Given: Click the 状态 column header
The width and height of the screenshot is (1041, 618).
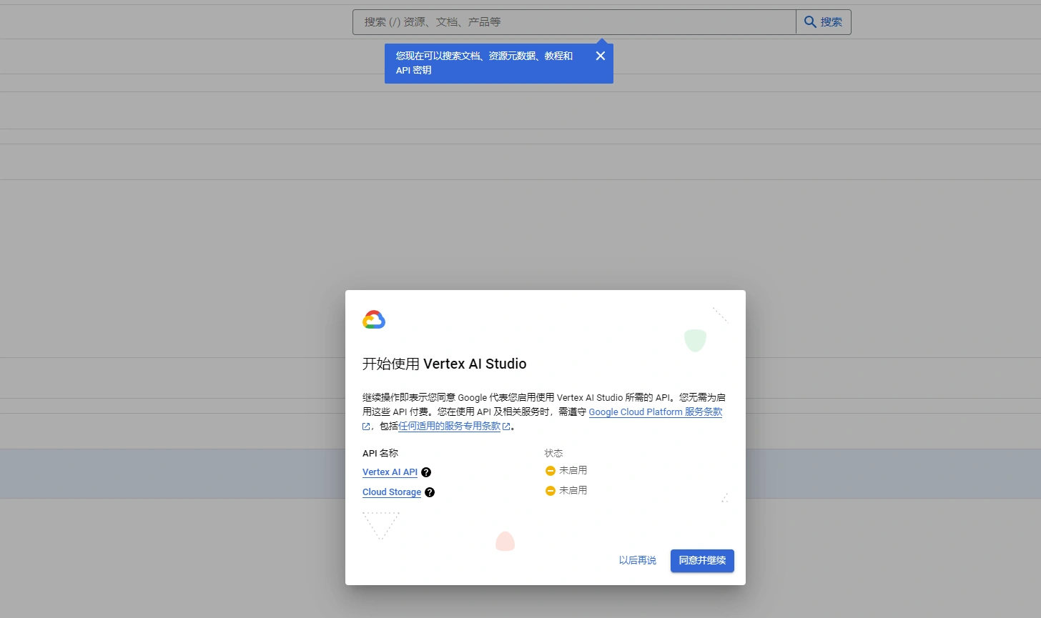Looking at the screenshot, I should [x=553, y=453].
